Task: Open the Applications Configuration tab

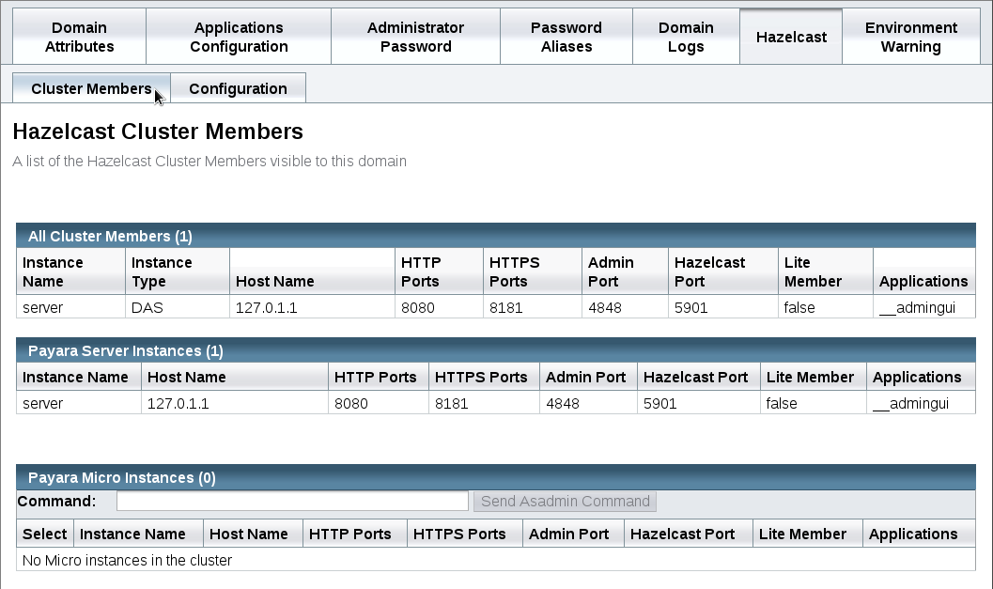Action: coord(239,37)
